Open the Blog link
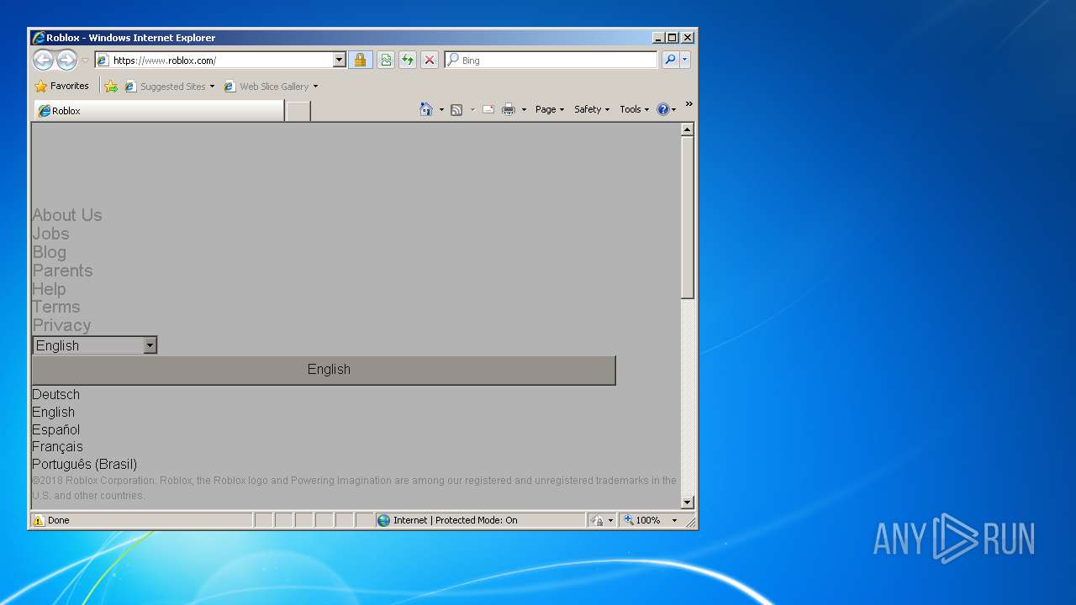Screen dimensions: 1076x605 pyautogui.click(x=49, y=252)
